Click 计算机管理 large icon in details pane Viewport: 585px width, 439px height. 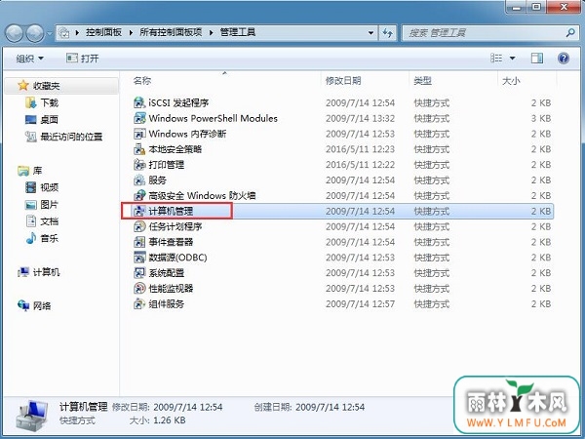tap(32, 415)
